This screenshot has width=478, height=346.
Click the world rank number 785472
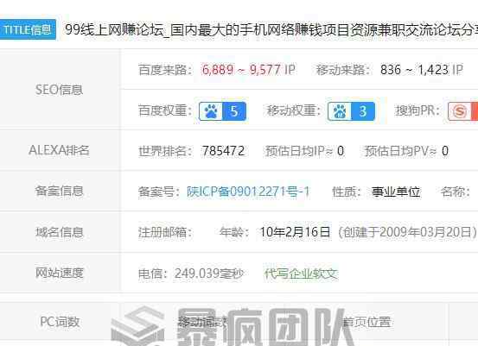click(x=223, y=151)
